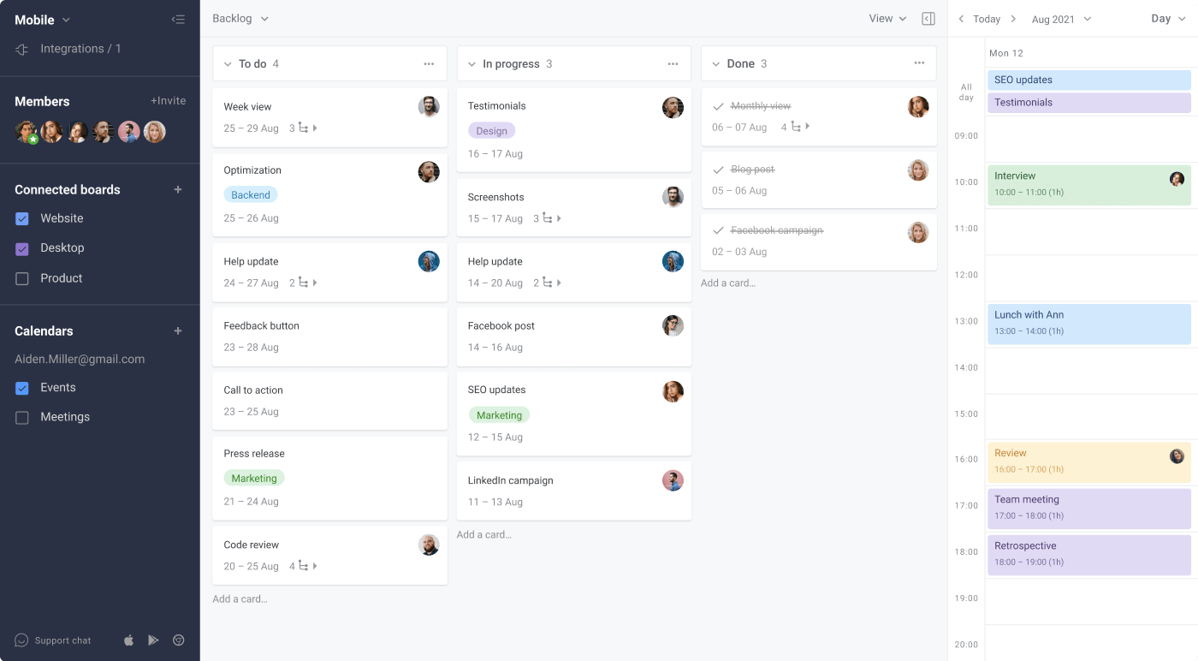Viewport: 1198px width, 661px height.
Task: Click the Chrome extension icon
Action: pyautogui.click(x=179, y=640)
